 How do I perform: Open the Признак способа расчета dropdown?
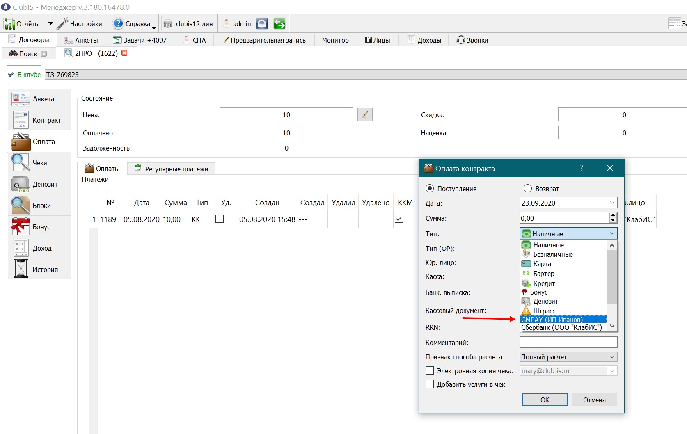click(x=568, y=357)
